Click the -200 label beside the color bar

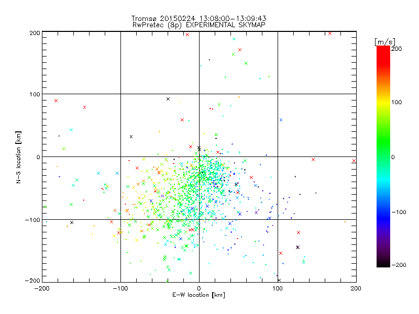[x=399, y=265]
